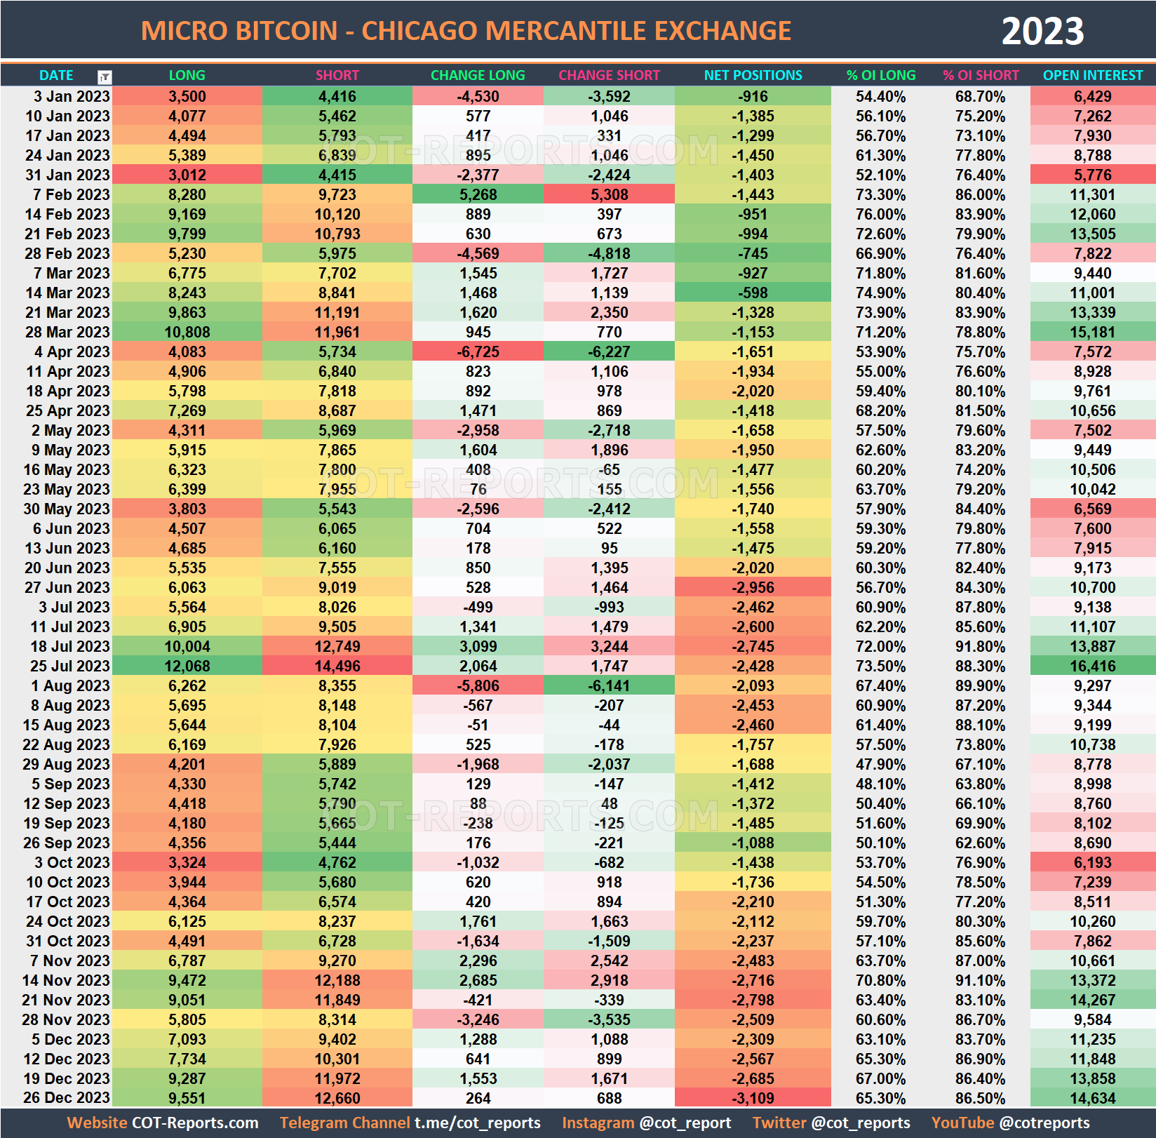Sort the SHORT column
This screenshot has width=1156, height=1138.
tap(337, 75)
